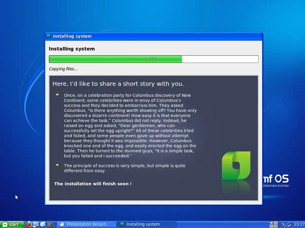Open the audio volume tray icon

click(284, 224)
